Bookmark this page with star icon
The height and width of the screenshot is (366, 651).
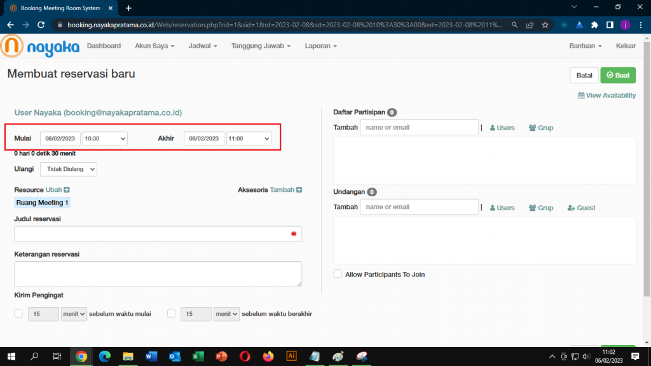tap(545, 25)
